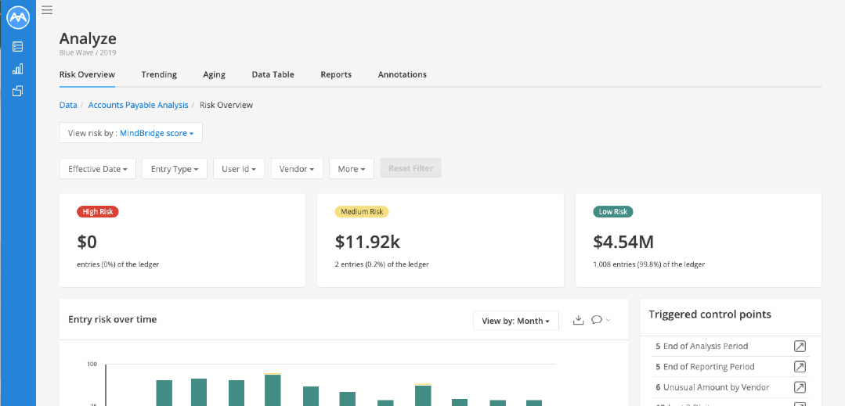Open the Reports tab
The width and height of the screenshot is (845, 406).
(x=336, y=75)
